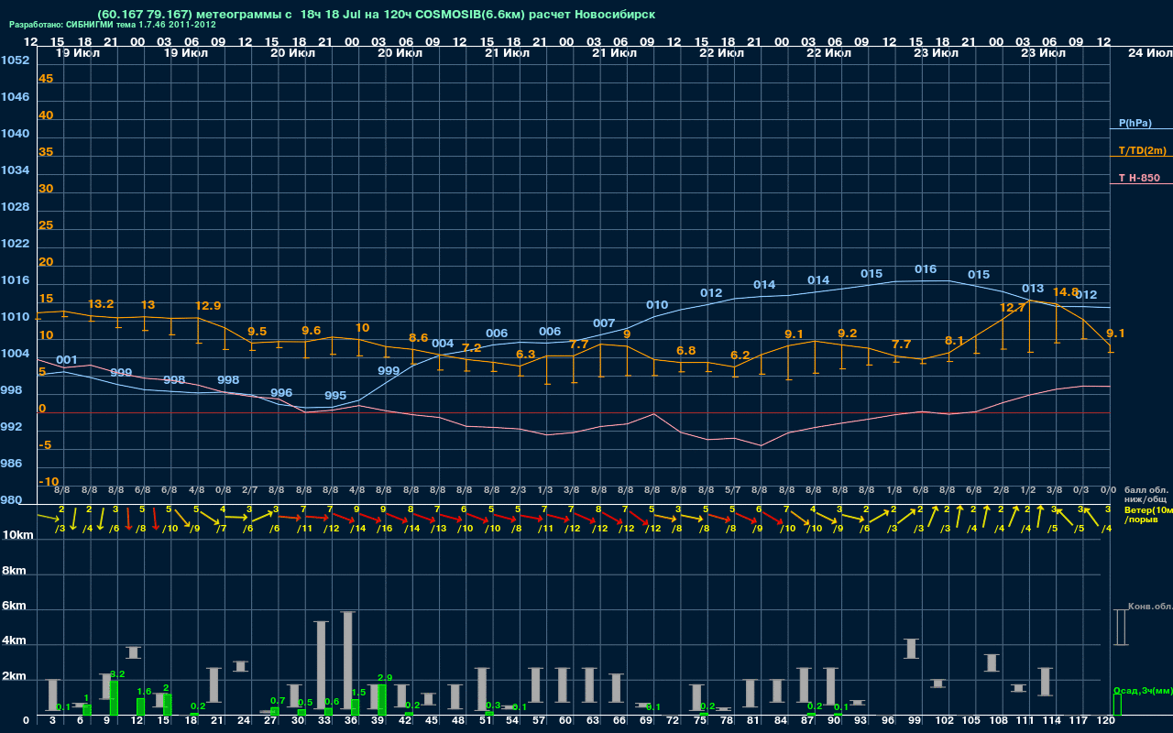The height and width of the screenshot is (733, 1173).
Task: Click the meteogram title mentioning COSMOSIB and Новосибирск
Action: coord(377,15)
